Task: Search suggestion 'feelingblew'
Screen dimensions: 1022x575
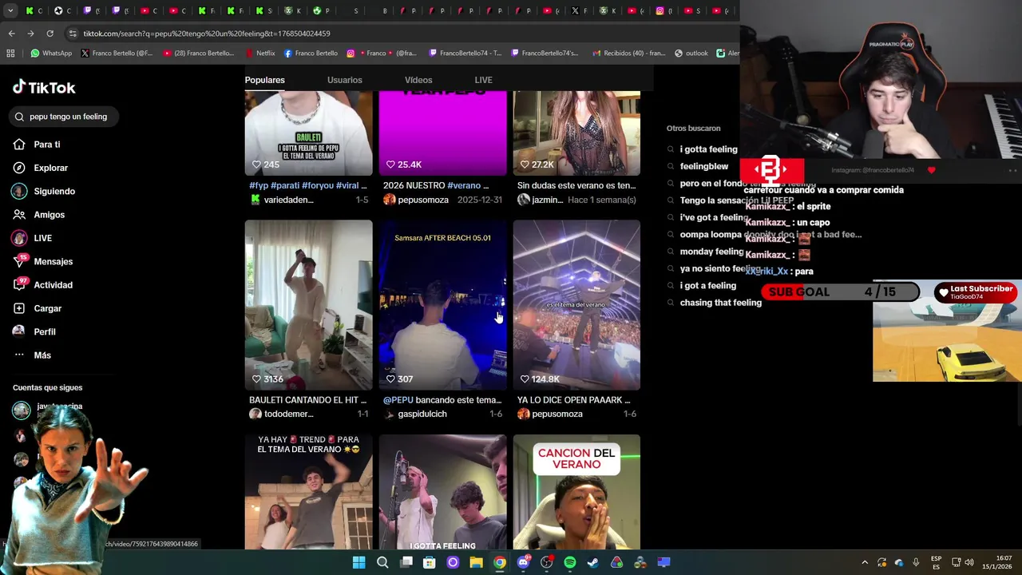Action: coord(704,166)
